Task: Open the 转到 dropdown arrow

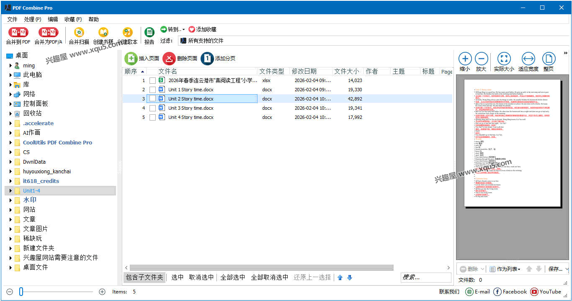Action: click(183, 29)
